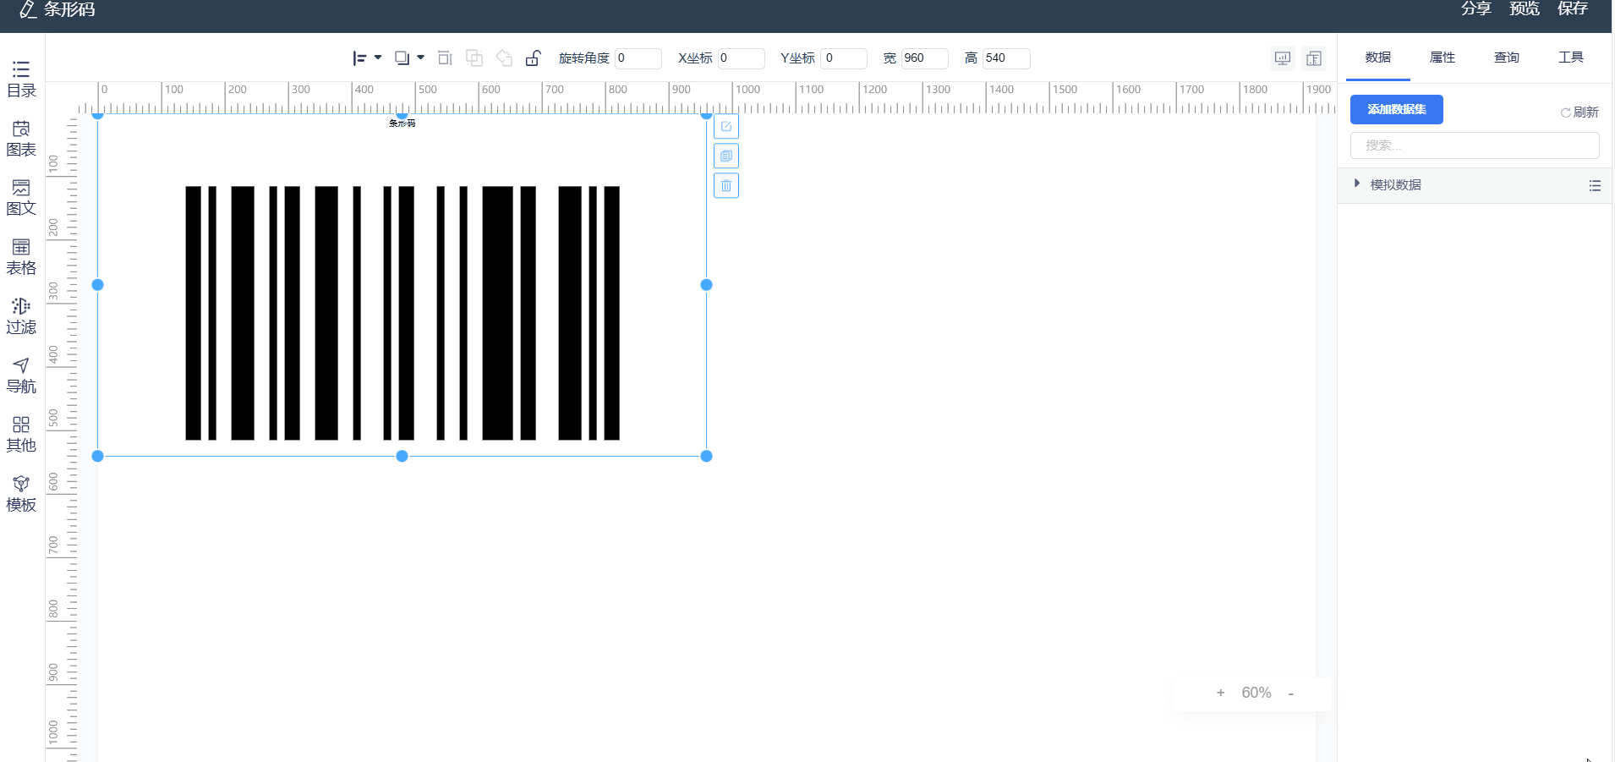Open the 目录 sidebar panel
1615x762 pixels.
click(21, 79)
